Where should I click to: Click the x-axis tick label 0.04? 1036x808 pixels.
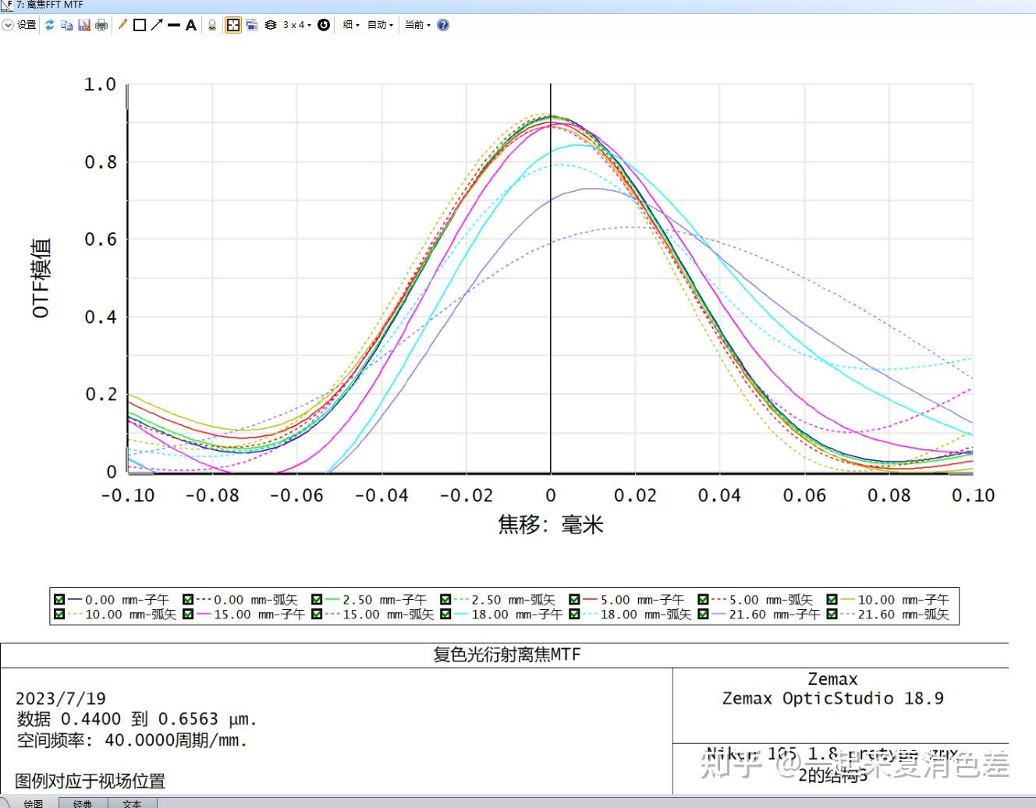pos(719,495)
